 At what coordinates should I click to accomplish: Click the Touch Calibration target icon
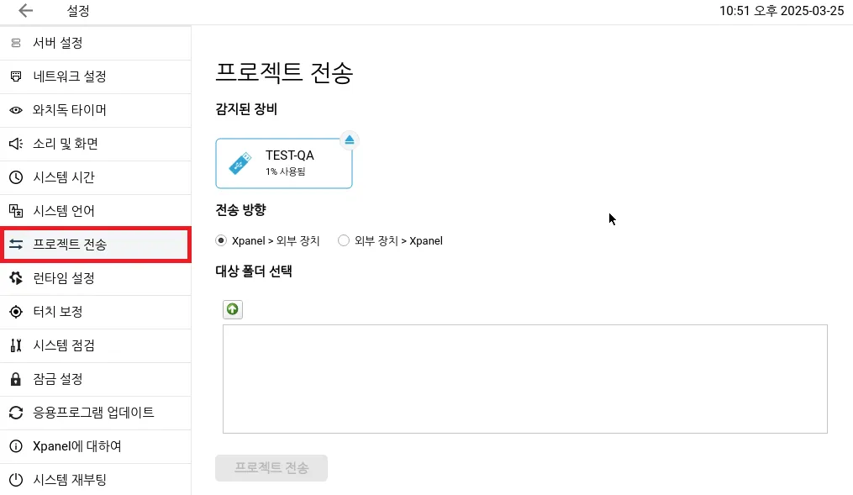[15, 312]
